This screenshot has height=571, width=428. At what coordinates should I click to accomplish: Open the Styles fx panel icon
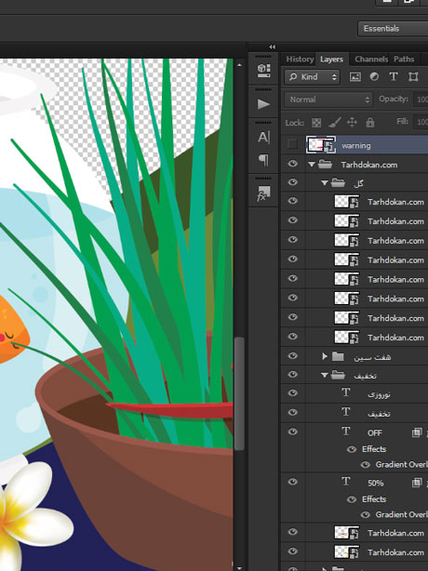[263, 193]
